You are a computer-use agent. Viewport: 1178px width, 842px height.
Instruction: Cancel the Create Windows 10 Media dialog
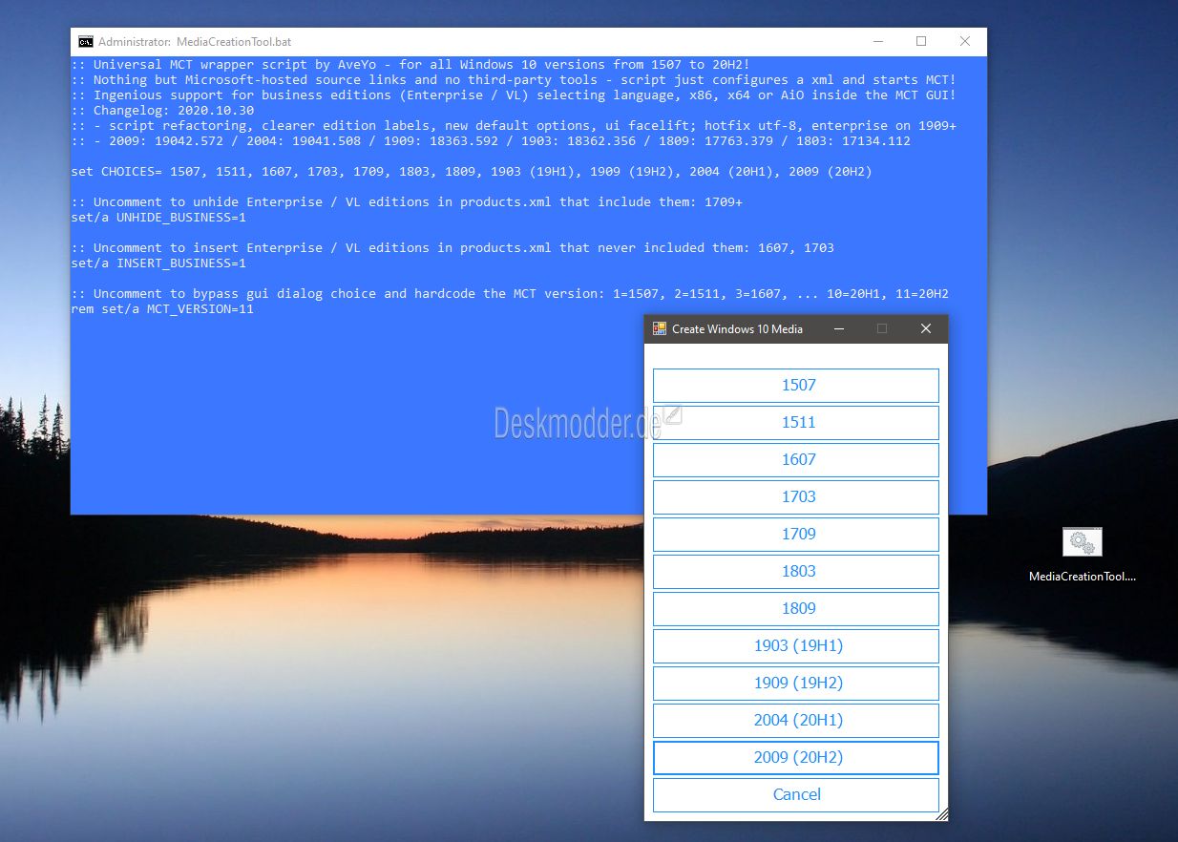point(796,795)
